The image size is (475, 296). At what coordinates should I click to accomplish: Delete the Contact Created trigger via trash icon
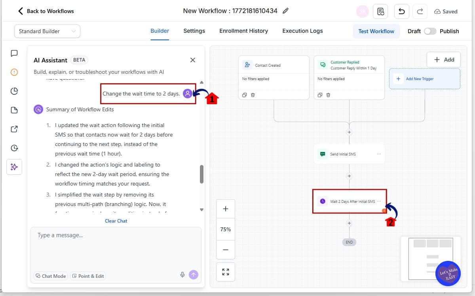click(x=253, y=95)
